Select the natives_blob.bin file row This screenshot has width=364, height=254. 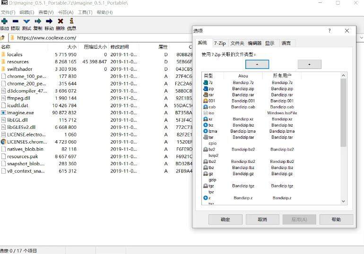pos(96,149)
